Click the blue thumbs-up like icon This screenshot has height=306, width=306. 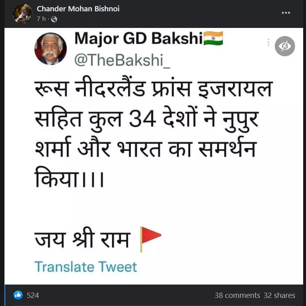(18, 295)
